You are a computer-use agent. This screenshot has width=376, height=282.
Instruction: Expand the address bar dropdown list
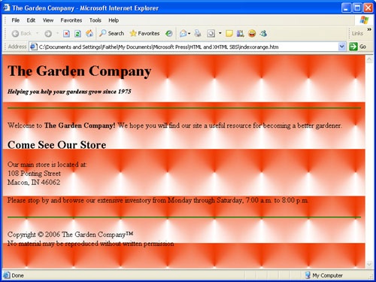point(341,47)
